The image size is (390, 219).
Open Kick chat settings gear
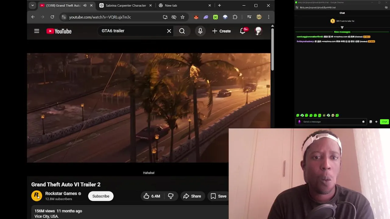click(376, 122)
